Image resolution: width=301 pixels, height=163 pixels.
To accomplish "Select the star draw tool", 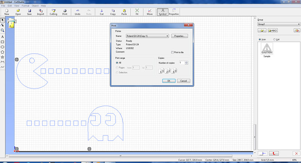I will (x=3, y=57).
